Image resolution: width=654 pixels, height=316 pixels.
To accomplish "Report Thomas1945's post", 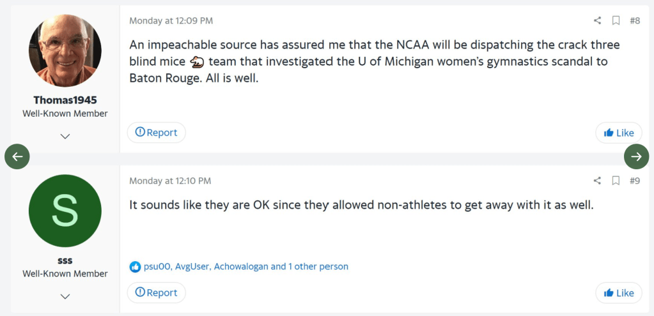I will point(157,133).
